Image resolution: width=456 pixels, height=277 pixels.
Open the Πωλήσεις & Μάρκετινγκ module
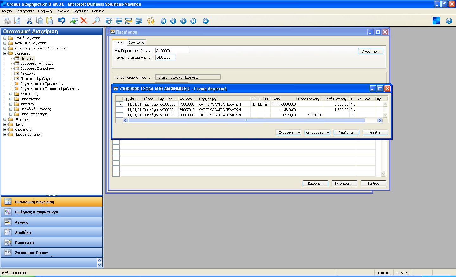(52, 212)
